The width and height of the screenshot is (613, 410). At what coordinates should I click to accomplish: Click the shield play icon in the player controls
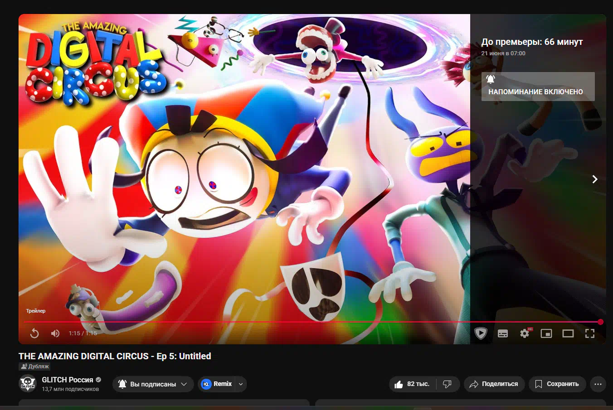tap(481, 333)
